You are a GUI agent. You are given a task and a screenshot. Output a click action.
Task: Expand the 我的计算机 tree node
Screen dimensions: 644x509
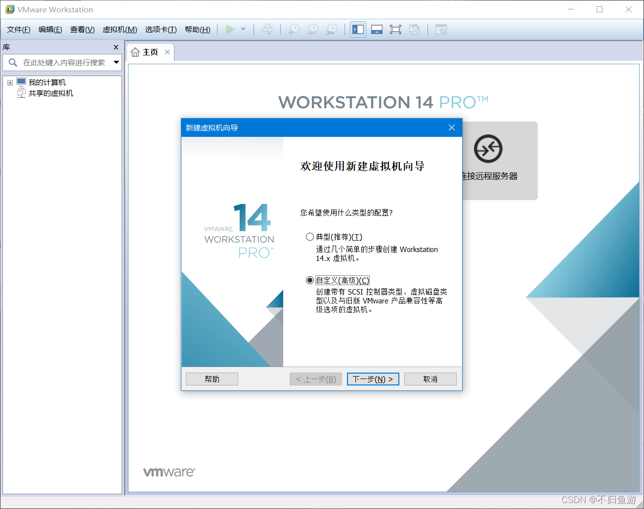tap(10, 83)
